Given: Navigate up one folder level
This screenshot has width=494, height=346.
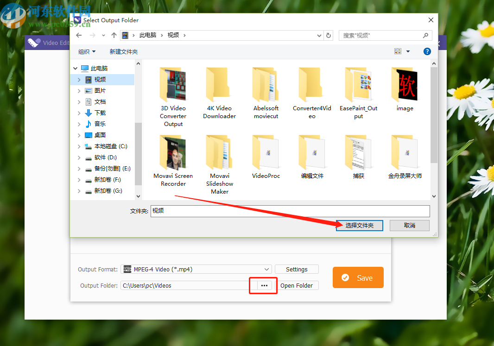Looking at the screenshot, I should point(114,35).
